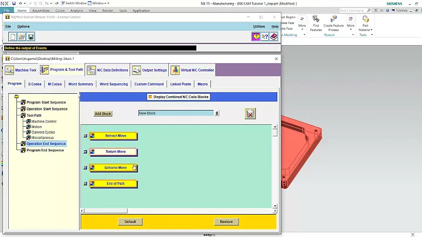Click the horizontal scrollbar thumb
422x237 pixels.
(x=105, y=211)
